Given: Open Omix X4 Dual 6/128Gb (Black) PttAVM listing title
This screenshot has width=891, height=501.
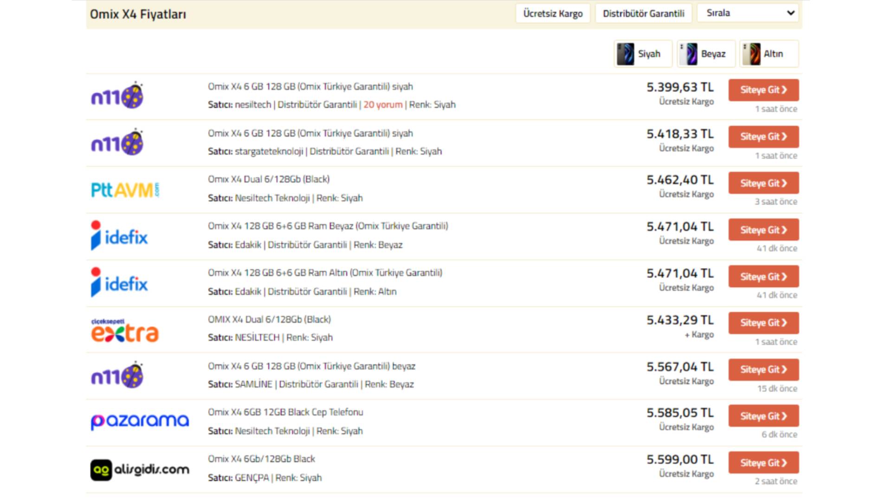Looking at the screenshot, I should click(269, 180).
